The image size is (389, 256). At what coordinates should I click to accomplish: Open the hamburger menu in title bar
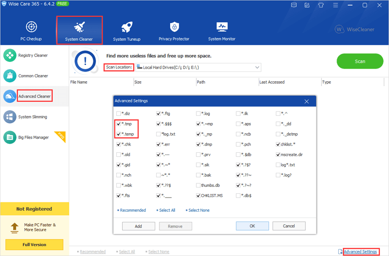point(336,5)
